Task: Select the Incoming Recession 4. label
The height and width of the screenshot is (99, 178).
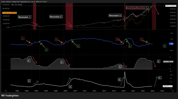Action: (137, 8)
